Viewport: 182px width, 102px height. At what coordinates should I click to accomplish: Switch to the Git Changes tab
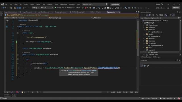point(157,57)
